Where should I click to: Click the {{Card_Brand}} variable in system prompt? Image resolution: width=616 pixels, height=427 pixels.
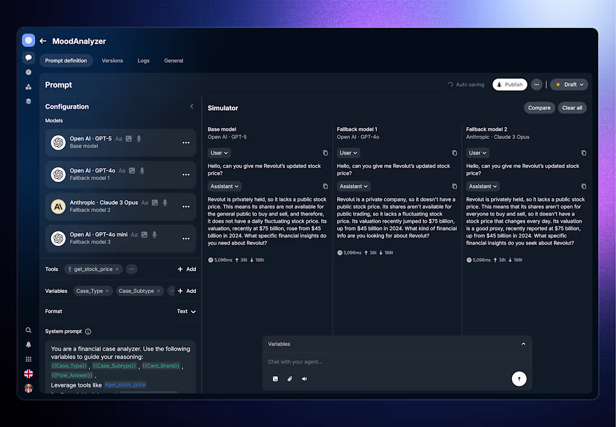click(161, 366)
